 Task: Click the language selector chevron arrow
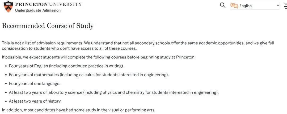tap(278, 6)
